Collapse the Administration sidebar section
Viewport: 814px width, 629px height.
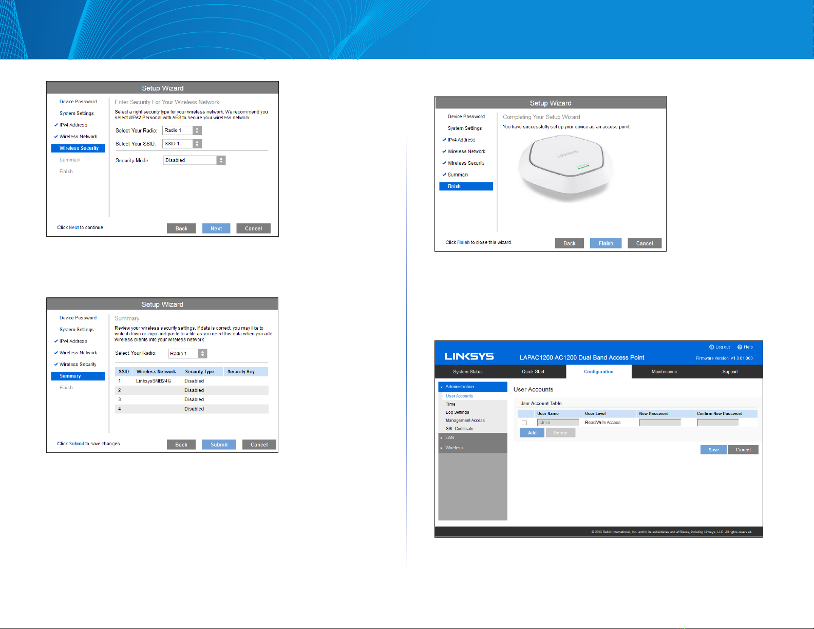pos(459,387)
